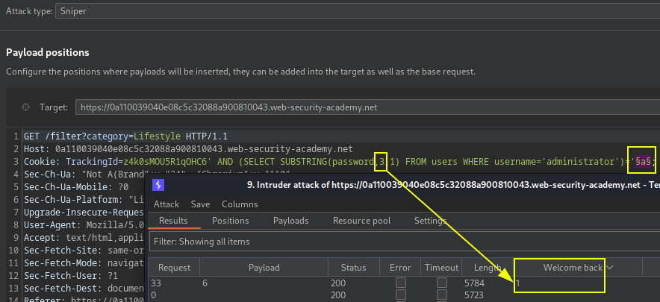Viewport: 660px width, 302px height.
Task: Click the User-Agent header line
Action: coord(84,224)
